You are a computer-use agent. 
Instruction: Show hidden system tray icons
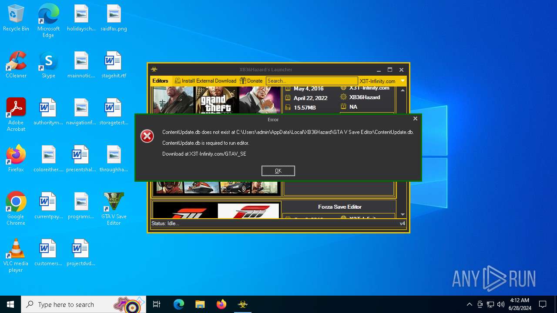pos(469,304)
